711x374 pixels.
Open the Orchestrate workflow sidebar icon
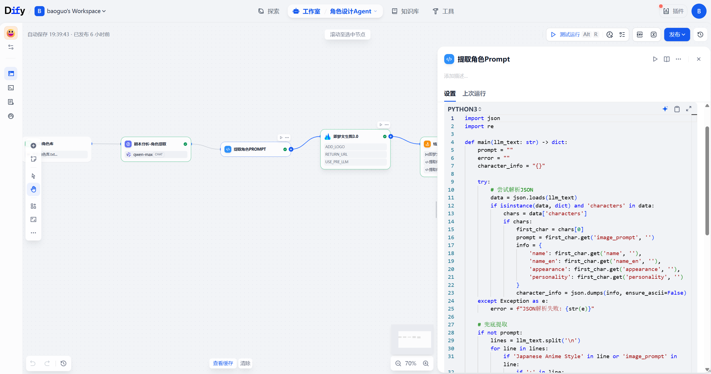(x=11, y=74)
